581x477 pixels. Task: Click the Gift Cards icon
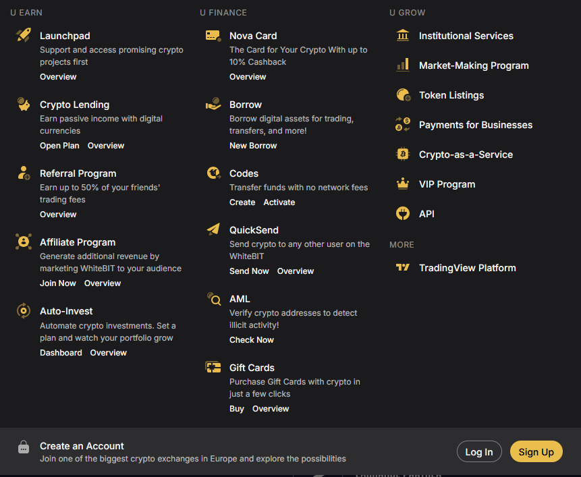213,367
